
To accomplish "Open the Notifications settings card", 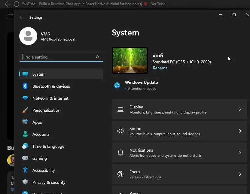I will 179,153.
